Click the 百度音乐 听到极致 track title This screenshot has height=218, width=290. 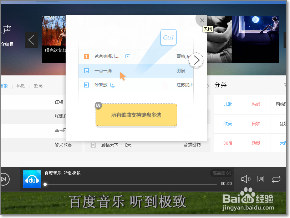[x=62, y=173]
